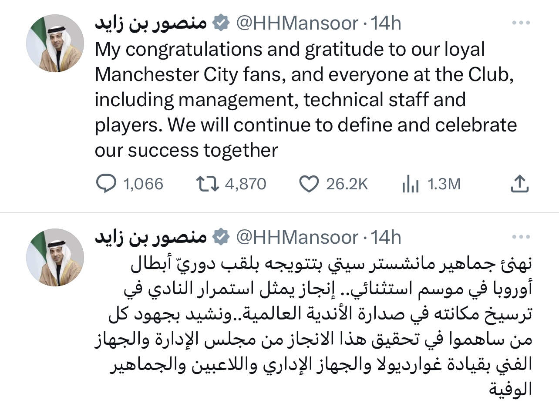Click the reply speech bubble icon

tap(106, 184)
